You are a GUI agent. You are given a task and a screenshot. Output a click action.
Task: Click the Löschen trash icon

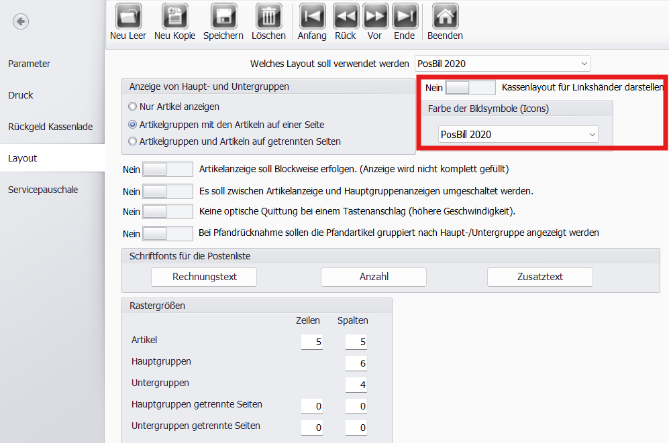coord(268,16)
